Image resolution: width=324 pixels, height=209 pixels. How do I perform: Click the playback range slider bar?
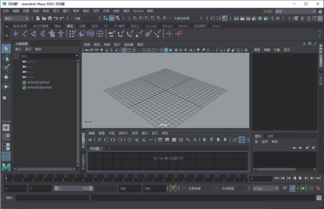pyautogui.click(x=74, y=188)
